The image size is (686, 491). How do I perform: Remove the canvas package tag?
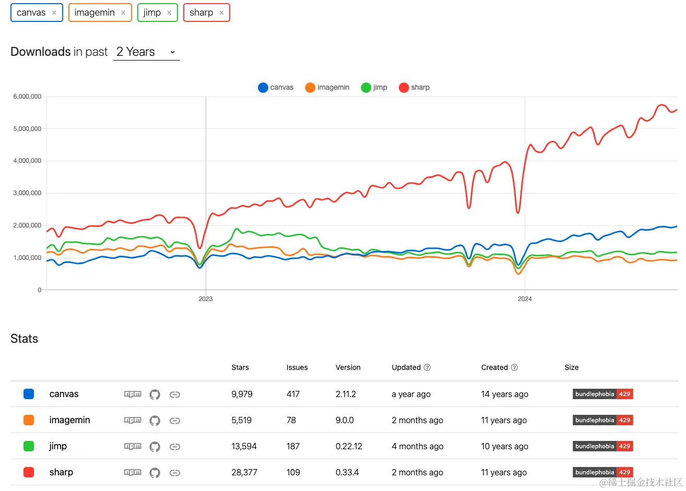click(x=54, y=13)
